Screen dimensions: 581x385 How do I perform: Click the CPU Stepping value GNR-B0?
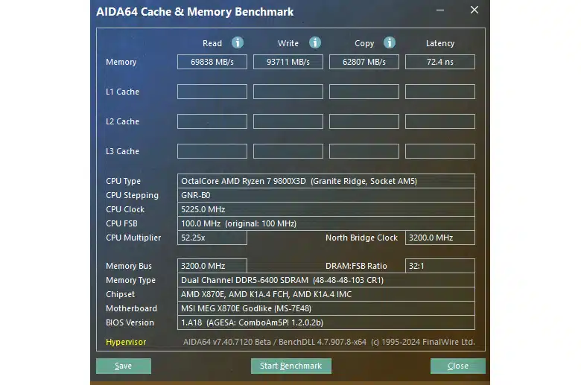pyautogui.click(x=326, y=195)
